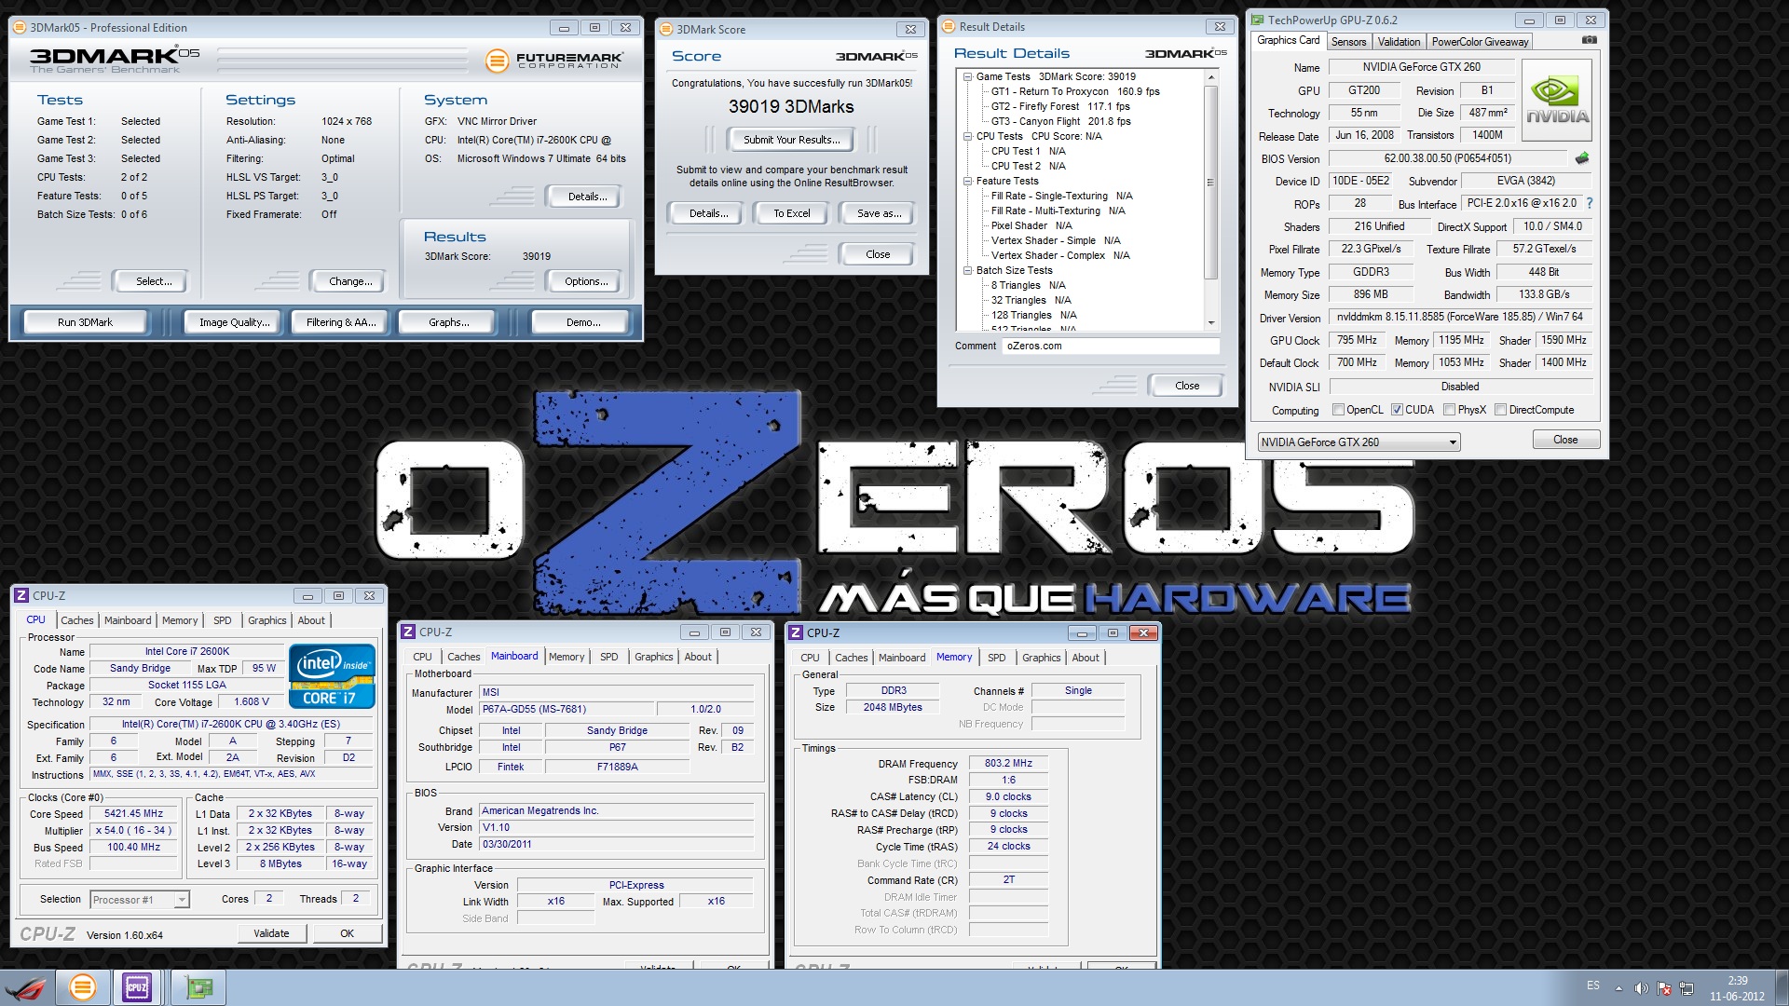
Task: Click the GPU-Z title bar icon
Action: click(1258, 20)
